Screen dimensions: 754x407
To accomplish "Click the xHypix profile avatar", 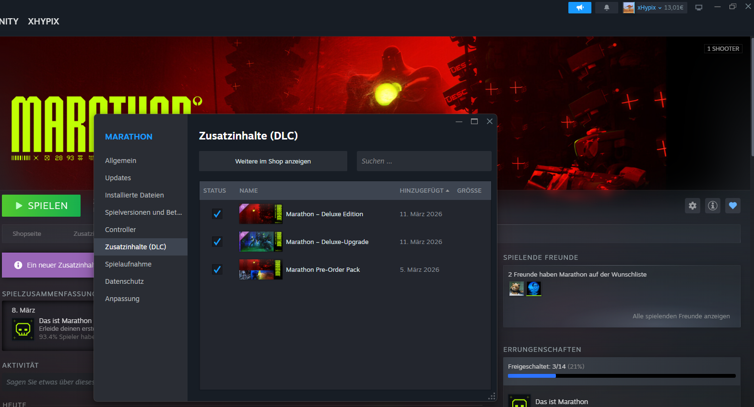I will coord(628,8).
